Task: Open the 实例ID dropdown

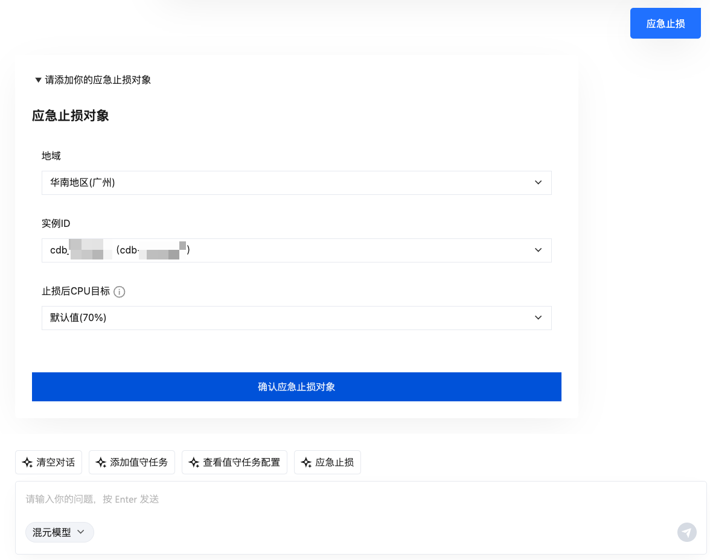Action: click(x=296, y=250)
